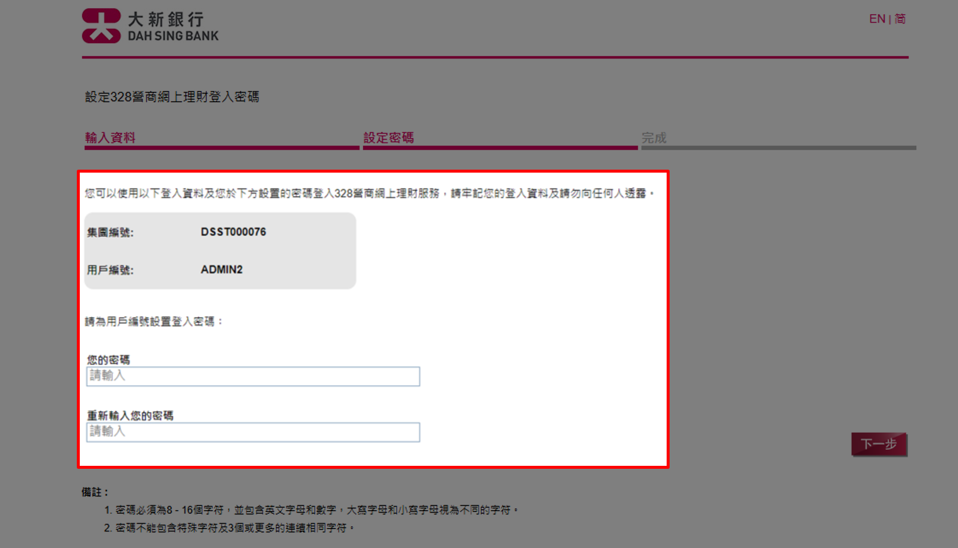Viewport: 958px width, 548px height.
Task: Click the Dah Sing Bank logo emblem
Action: (101, 26)
